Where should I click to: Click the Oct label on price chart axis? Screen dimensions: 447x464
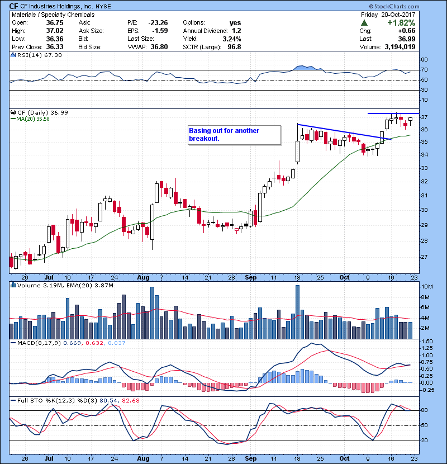[x=344, y=277]
